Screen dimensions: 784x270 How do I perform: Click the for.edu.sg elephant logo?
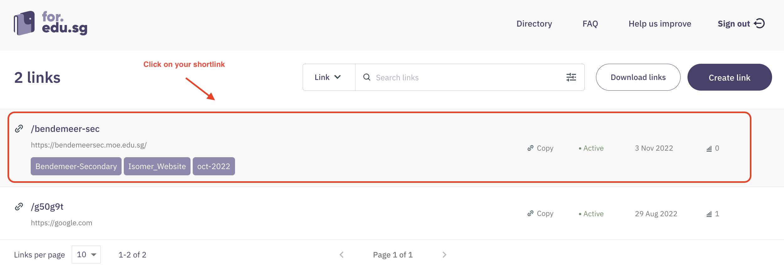tap(24, 23)
